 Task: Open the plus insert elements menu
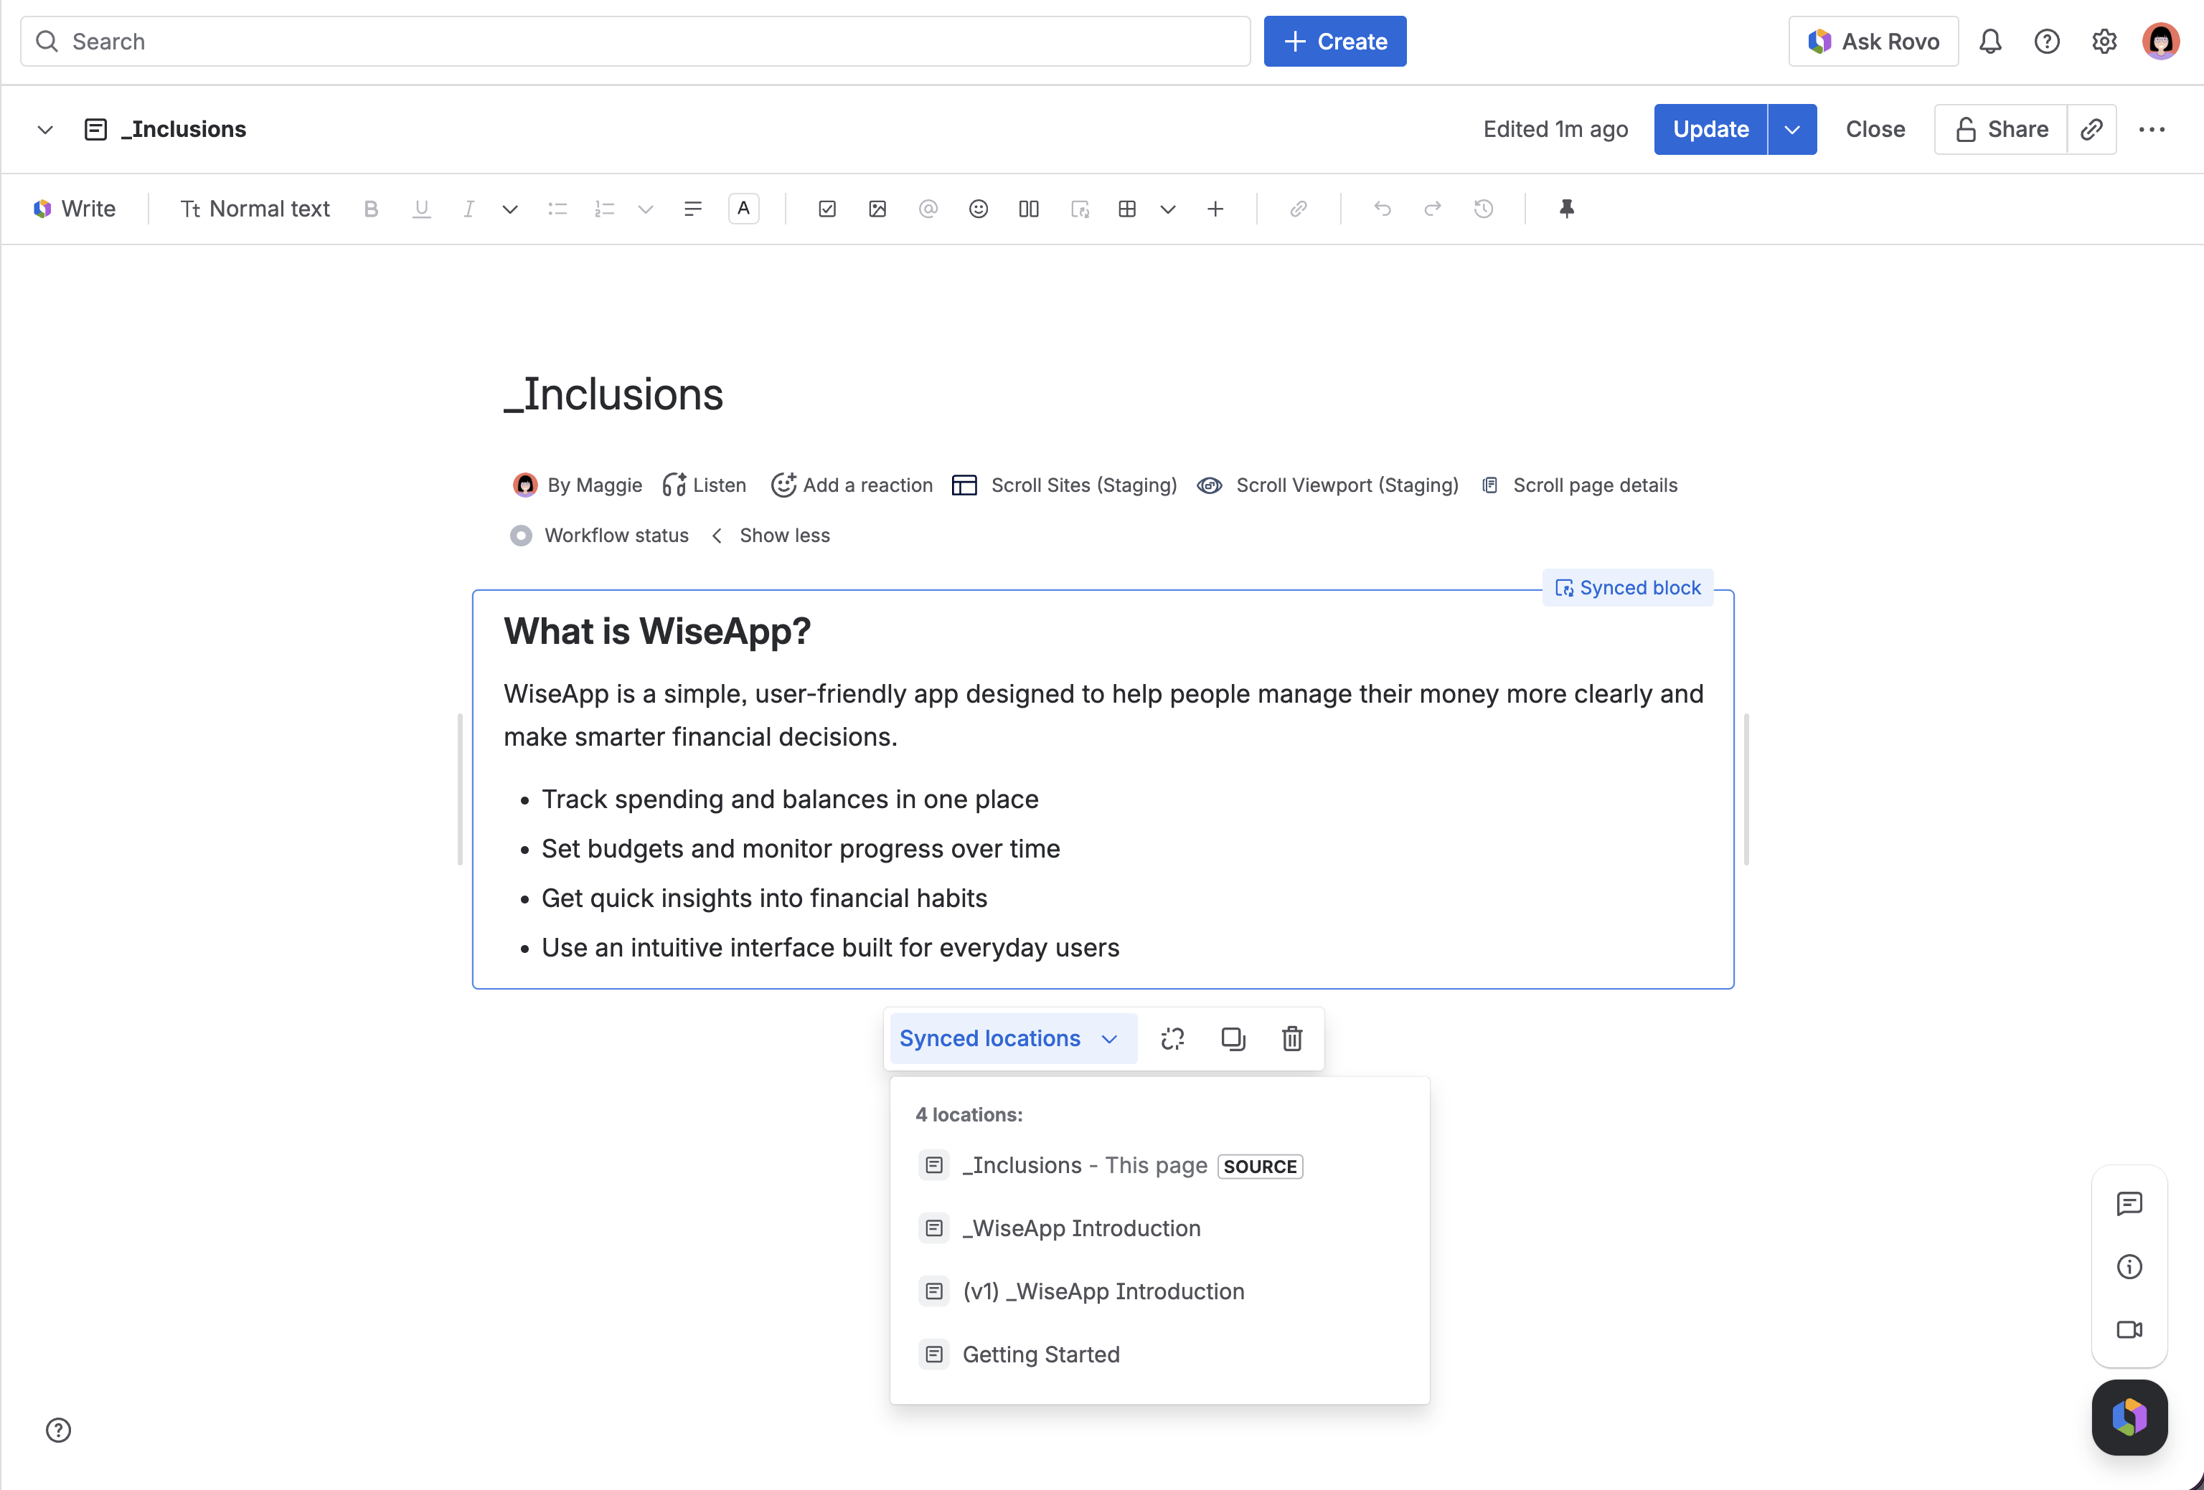(x=1215, y=209)
